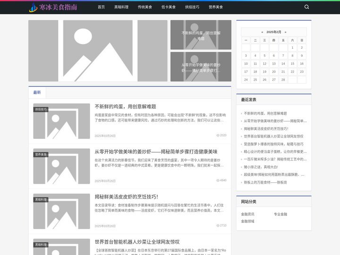Screen dimensions: 340x255
Task: Open category 专业金融
Action: point(280,214)
